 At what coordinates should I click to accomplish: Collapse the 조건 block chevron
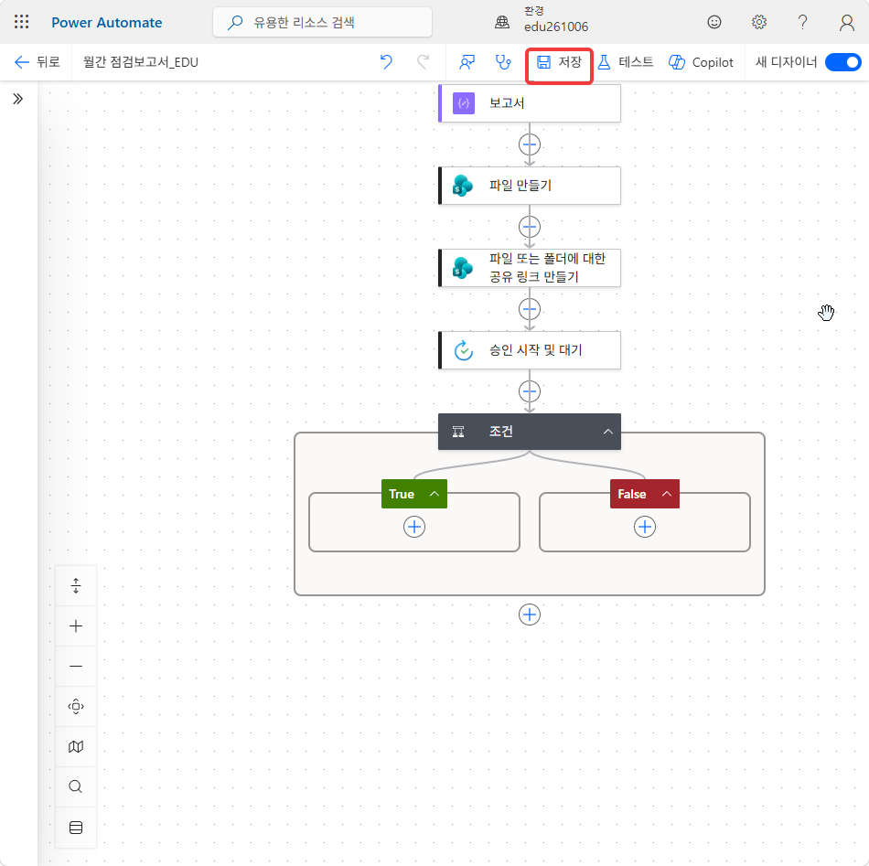coord(608,432)
